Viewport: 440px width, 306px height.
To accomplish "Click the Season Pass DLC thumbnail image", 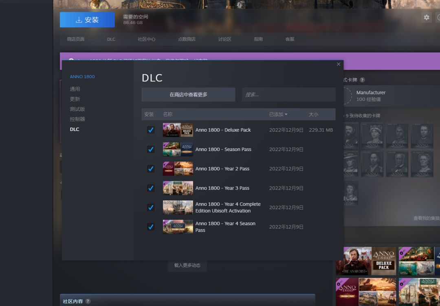I will [x=178, y=149].
